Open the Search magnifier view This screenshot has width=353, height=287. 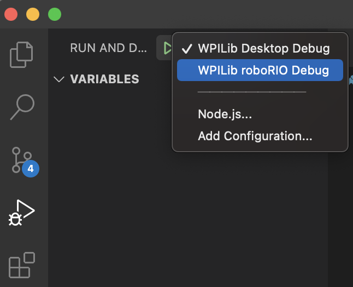coord(22,107)
